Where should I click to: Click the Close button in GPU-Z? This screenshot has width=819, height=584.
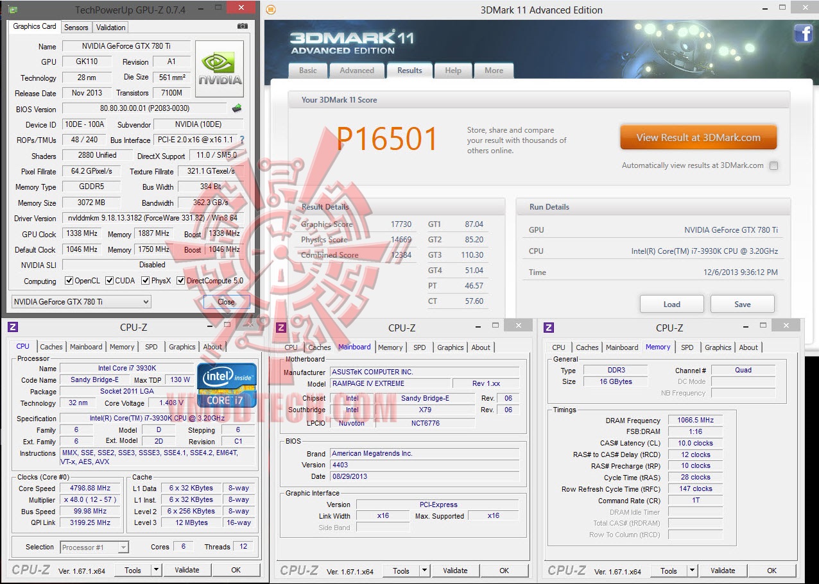tap(226, 301)
